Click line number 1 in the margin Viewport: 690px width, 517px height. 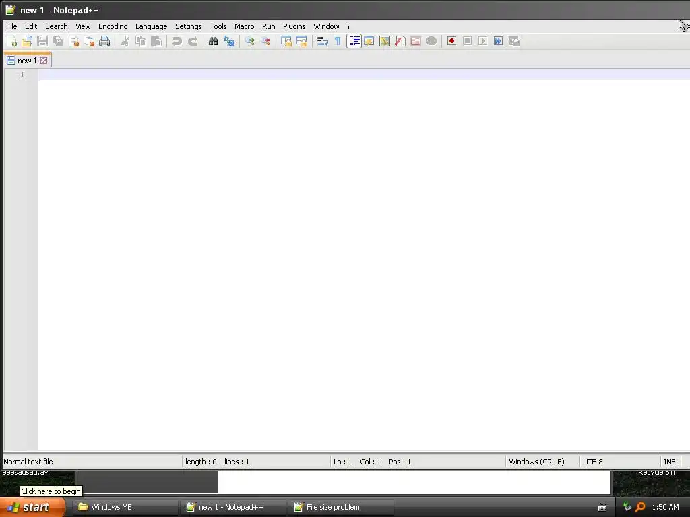click(x=22, y=75)
